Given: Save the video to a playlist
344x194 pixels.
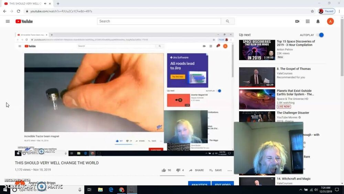Looking at the screenshot, I should [x=215, y=170].
